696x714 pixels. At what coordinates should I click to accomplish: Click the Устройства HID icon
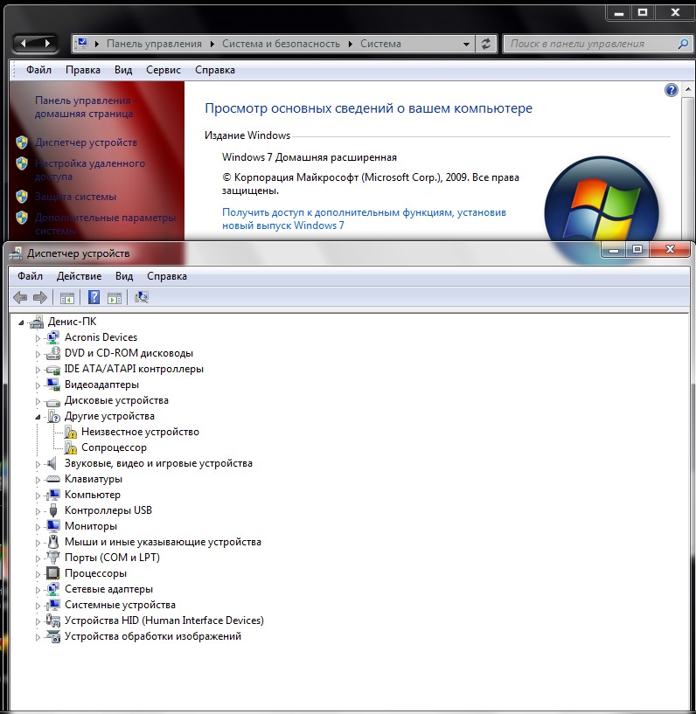(x=53, y=620)
